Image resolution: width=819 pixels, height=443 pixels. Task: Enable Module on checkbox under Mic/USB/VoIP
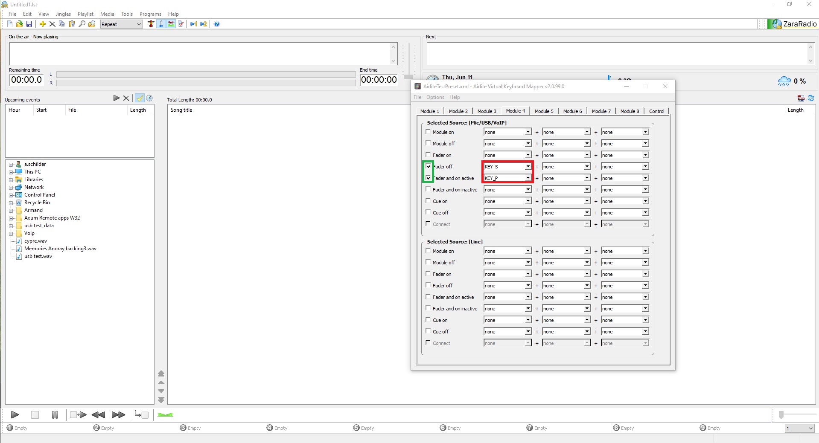[428, 132]
